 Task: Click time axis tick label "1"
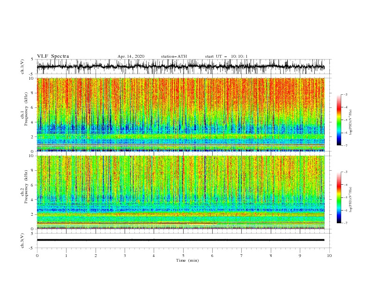[x=66, y=256]
